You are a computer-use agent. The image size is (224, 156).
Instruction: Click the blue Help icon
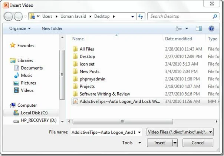pos(211,29)
